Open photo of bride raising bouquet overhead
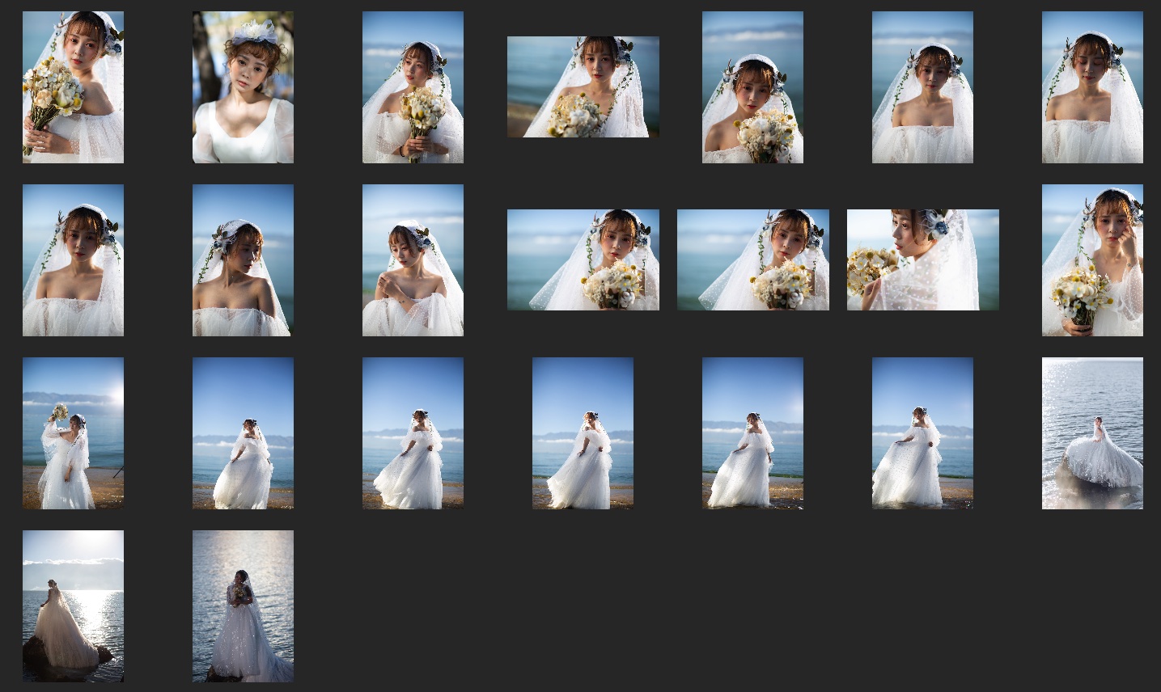The height and width of the screenshot is (692, 1161). (x=73, y=433)
